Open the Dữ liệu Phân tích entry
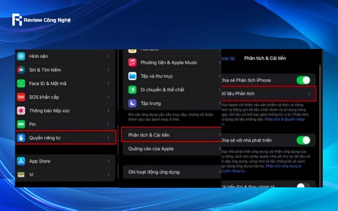The width and height of the screenshot is (338, 211). pos(268,93)
